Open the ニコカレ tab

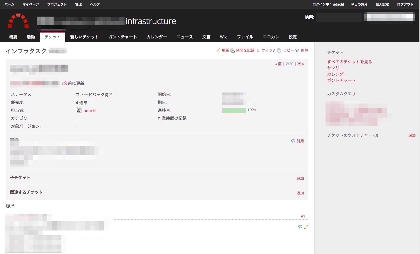pos(271,37)
